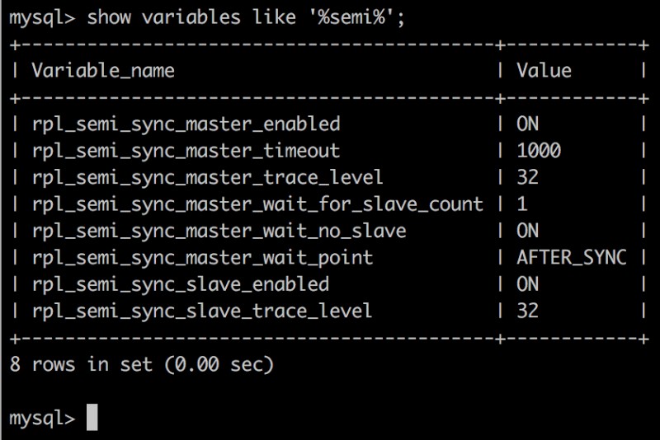The width and height of the screenshot is (660, 440).
Task: Click the AFTER_SYNC wait point value
Action: click(571, 257)
